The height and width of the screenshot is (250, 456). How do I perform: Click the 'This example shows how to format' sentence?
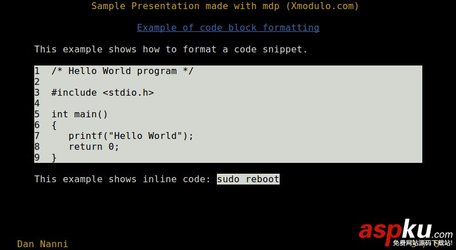click(171, 50)
